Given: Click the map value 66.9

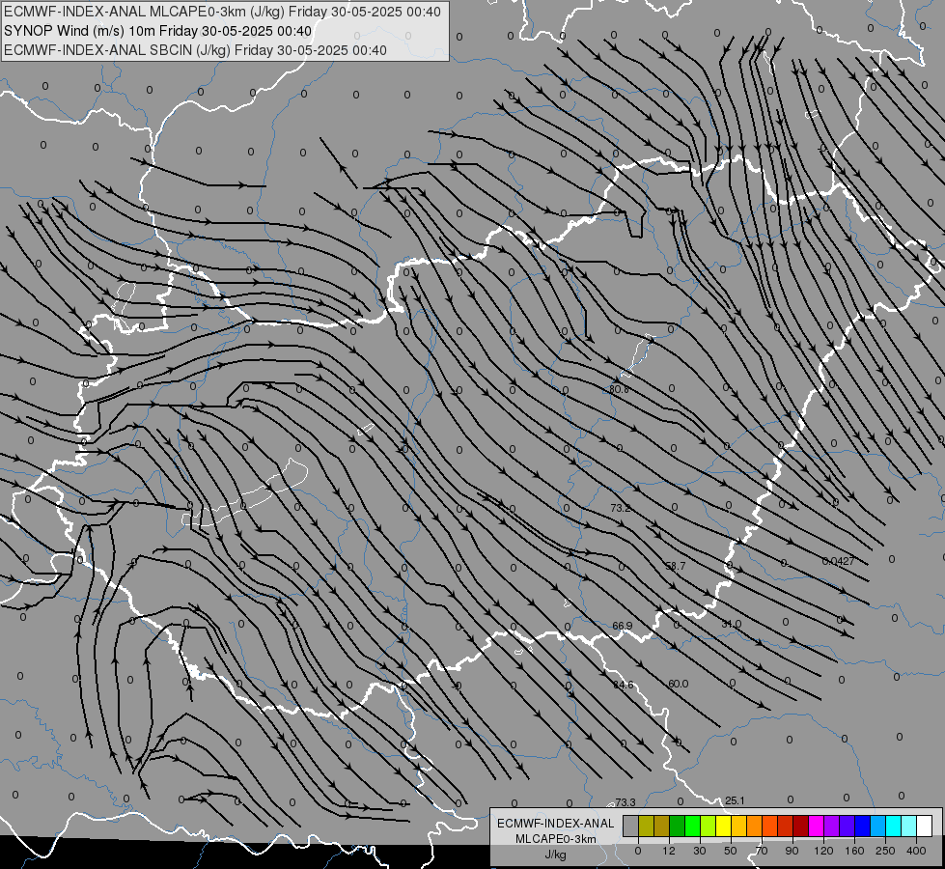Looking at the screenshot, I should coord(622,626).
